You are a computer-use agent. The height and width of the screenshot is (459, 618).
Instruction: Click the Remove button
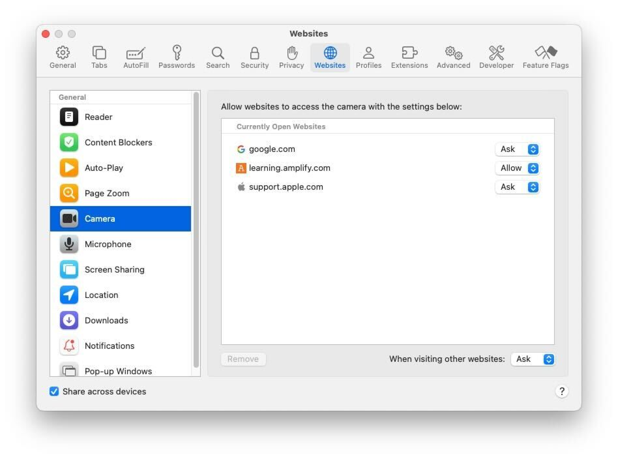coord(243,359)
